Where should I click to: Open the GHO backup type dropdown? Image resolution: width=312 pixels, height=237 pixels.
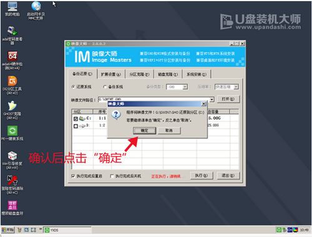point(177,87)
